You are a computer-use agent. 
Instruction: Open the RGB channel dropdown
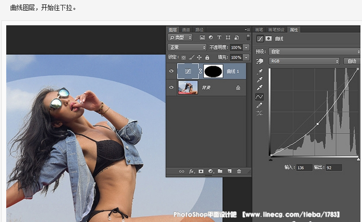pos(304,61)
